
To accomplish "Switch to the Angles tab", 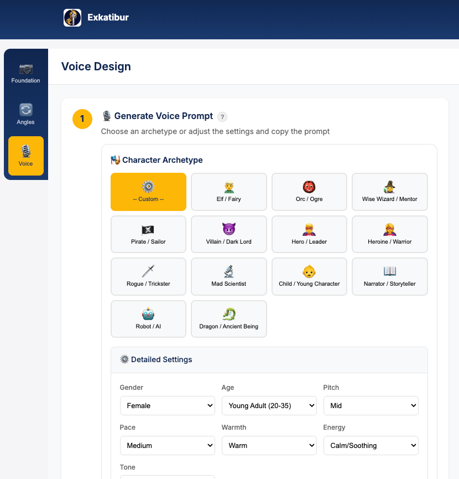I will tap(26, 115).
